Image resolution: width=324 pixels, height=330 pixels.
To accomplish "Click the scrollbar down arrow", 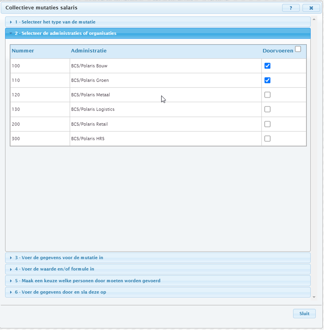I will [314, 297].
